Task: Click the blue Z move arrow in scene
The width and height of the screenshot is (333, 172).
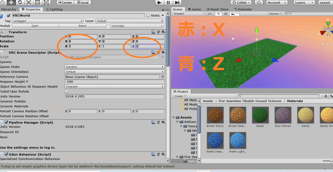Action: coord(275,60)
